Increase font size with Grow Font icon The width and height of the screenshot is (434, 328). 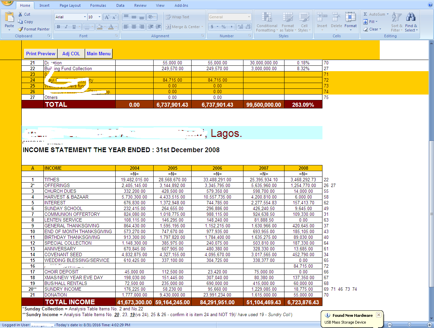[107, 17]
